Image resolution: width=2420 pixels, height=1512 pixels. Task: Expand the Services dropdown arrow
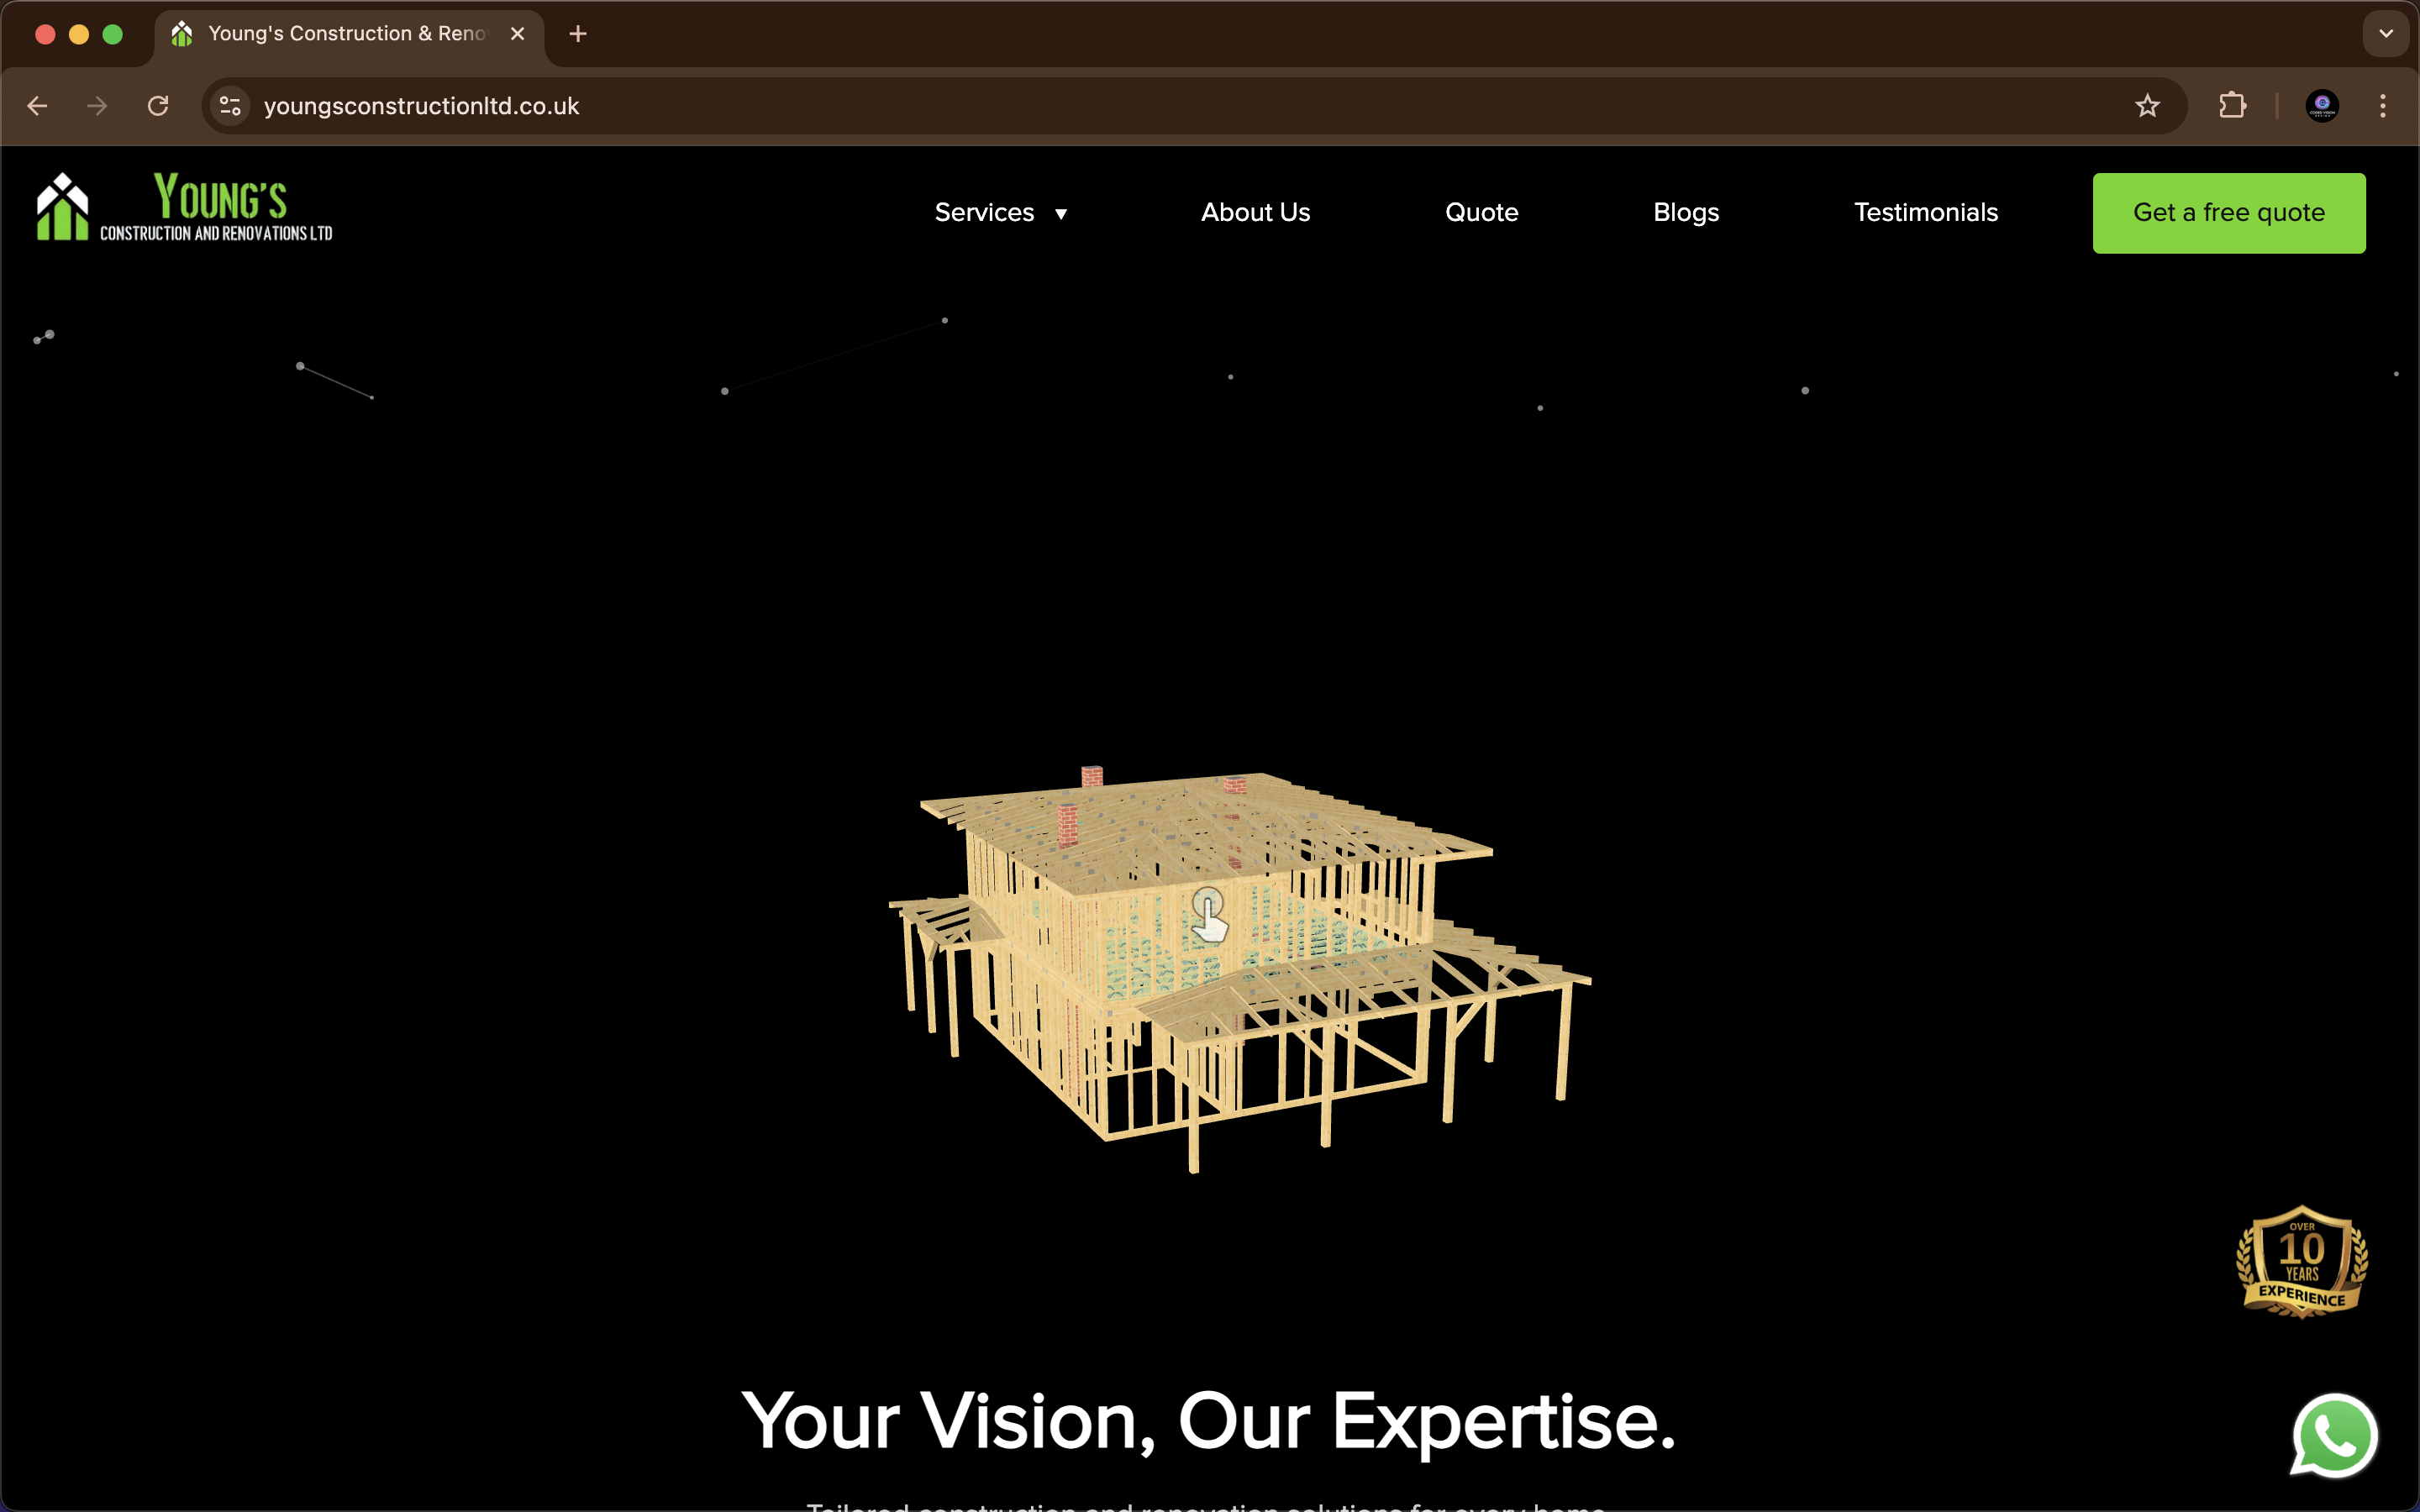[x=1061, y=214]
